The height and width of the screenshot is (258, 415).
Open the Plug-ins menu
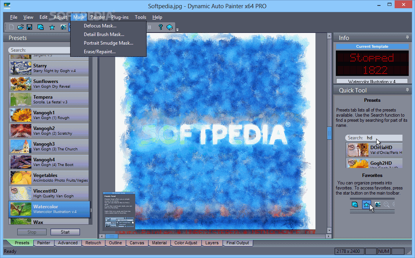tap(120, 17)
